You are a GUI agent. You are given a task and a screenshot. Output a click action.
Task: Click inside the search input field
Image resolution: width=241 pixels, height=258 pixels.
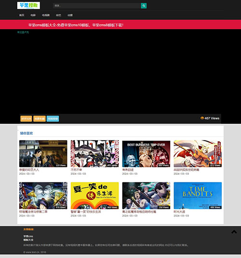pyautogui.click(x=97, y=6)
